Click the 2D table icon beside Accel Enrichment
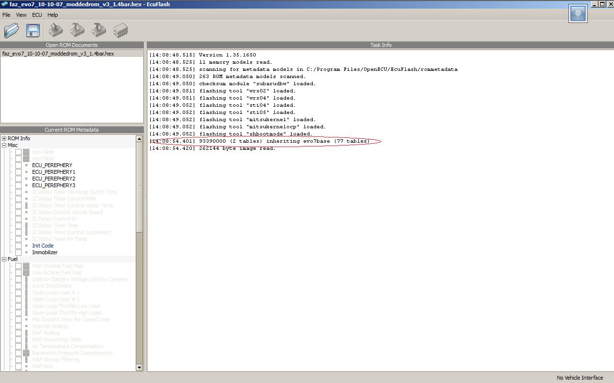This screenshot has height=383, width=614. click(x=26, y=286)
